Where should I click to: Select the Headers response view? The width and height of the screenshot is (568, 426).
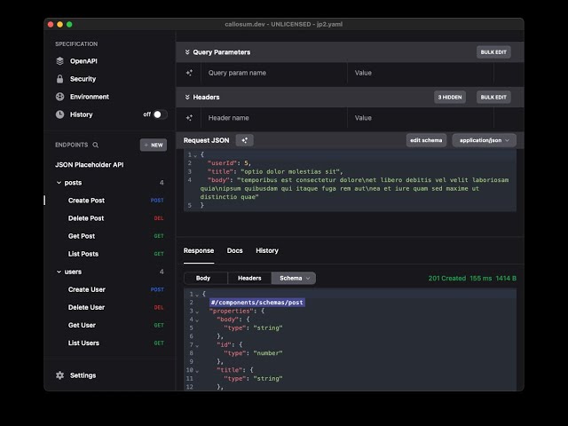coord(249,278)
